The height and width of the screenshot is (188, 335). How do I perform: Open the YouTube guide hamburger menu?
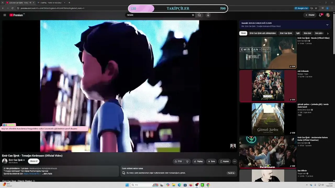(x=5, y=15)
